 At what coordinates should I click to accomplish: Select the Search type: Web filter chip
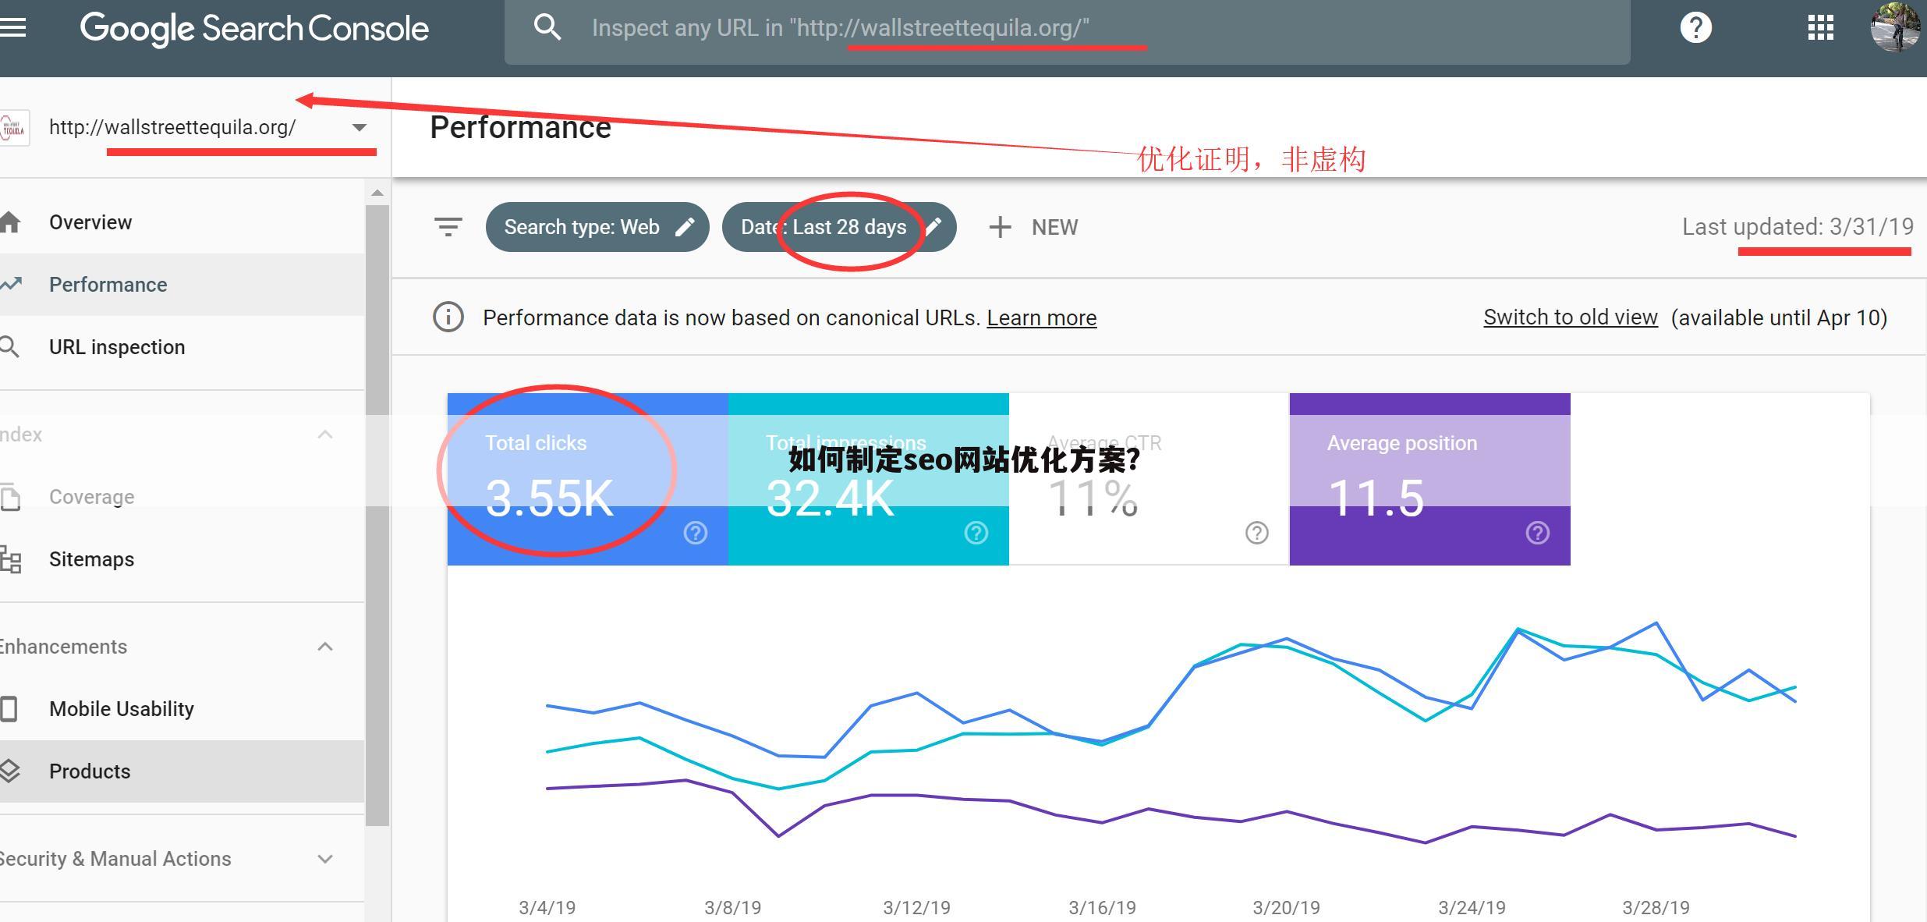[597, 227]
